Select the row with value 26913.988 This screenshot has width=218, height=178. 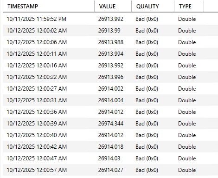(110, 42)
